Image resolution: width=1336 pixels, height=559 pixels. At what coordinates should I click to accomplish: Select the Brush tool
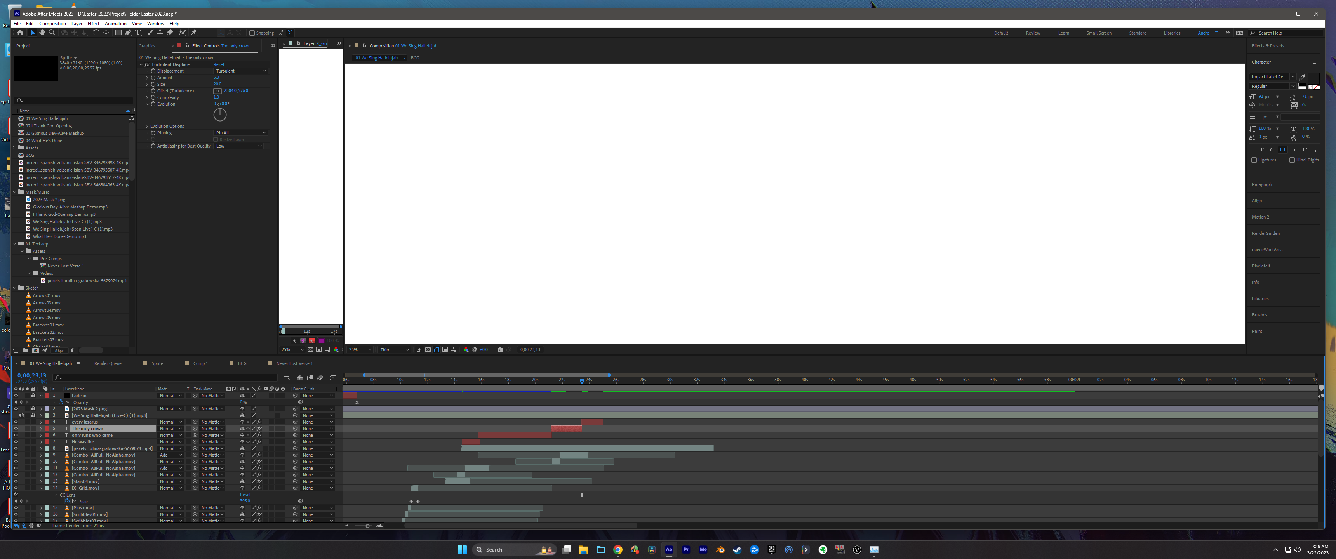(151, 33)
